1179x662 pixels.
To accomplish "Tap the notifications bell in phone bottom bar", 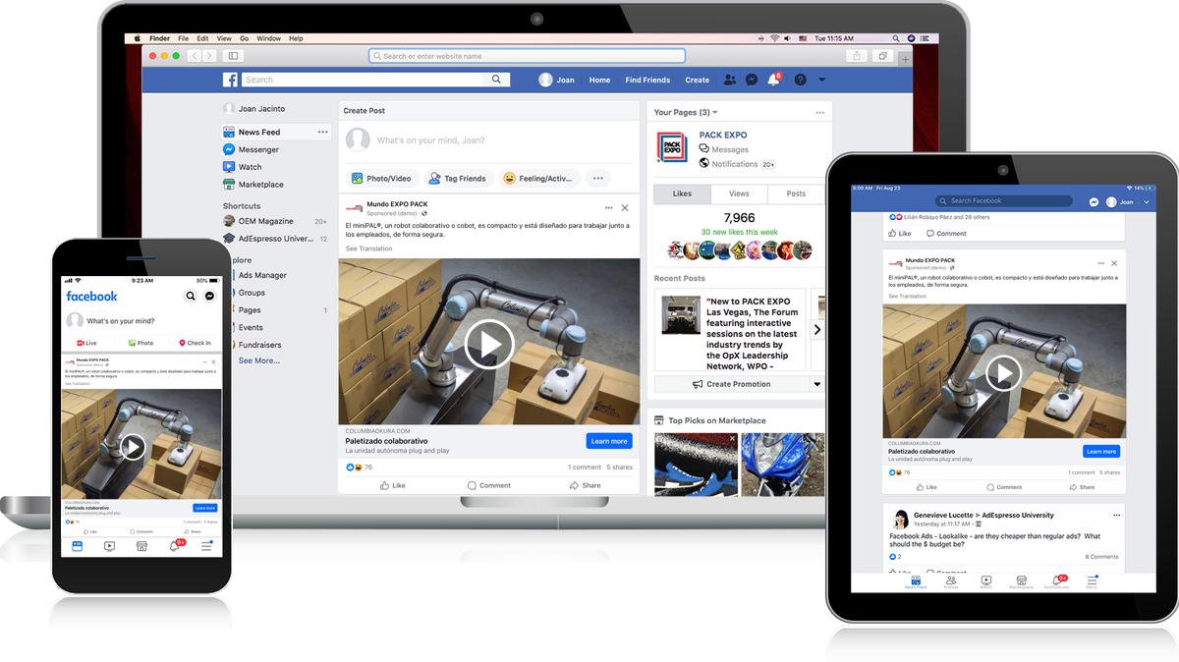I will [175, 546].
